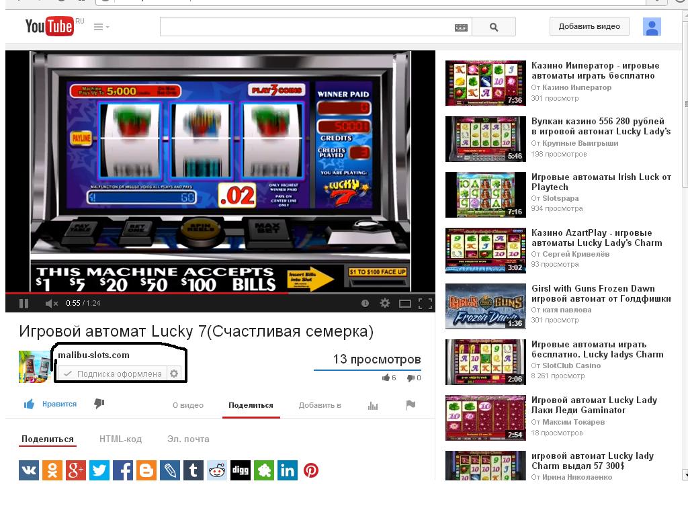Image resolution: width=688 pixels, height=516 pixels.
Task: Unmute the player volume icon
Action: 51,303
